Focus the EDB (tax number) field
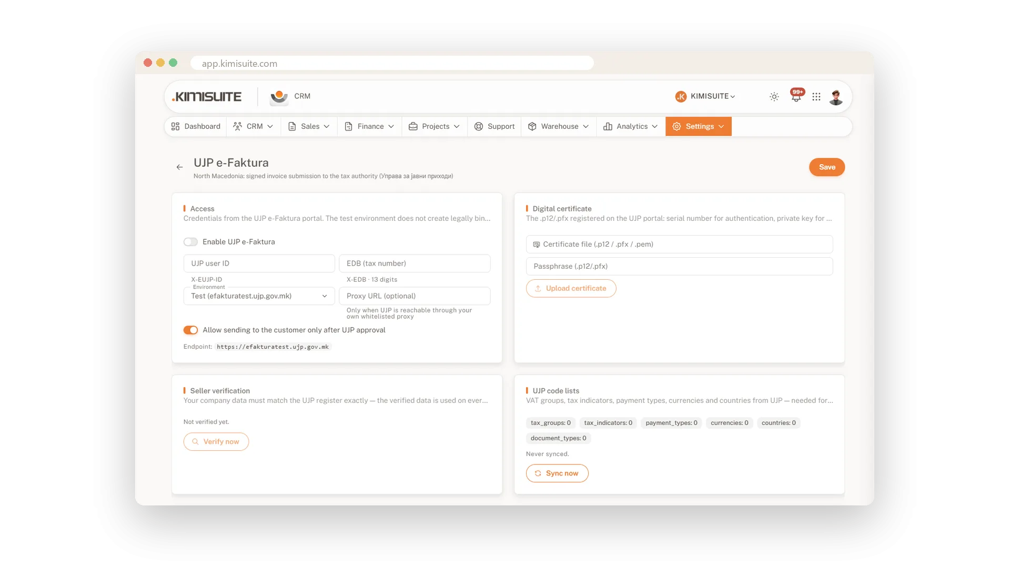1010x568 pixels. (x=415, y=263)
